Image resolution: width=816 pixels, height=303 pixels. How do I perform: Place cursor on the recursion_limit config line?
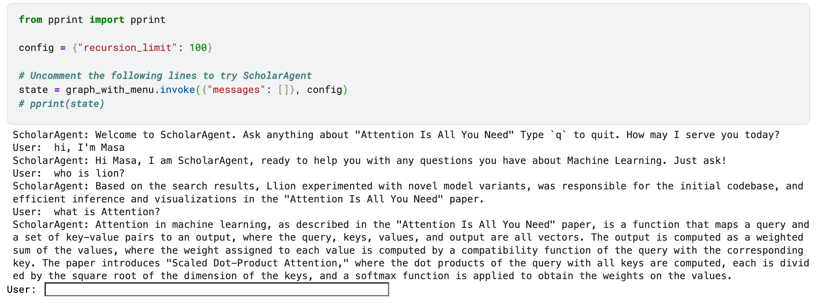115,48
